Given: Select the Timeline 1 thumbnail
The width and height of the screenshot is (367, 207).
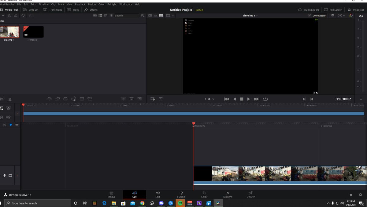Looking at the screenshot, I should point(33,32).
